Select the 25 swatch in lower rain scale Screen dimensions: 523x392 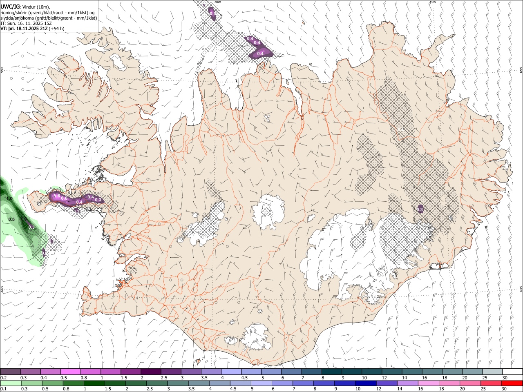[491, 383]
